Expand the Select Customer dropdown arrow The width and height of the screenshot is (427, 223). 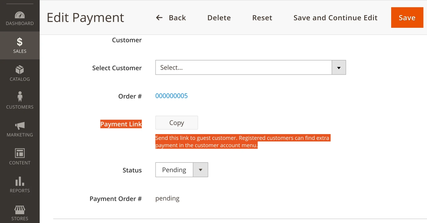tap(339, 68)
